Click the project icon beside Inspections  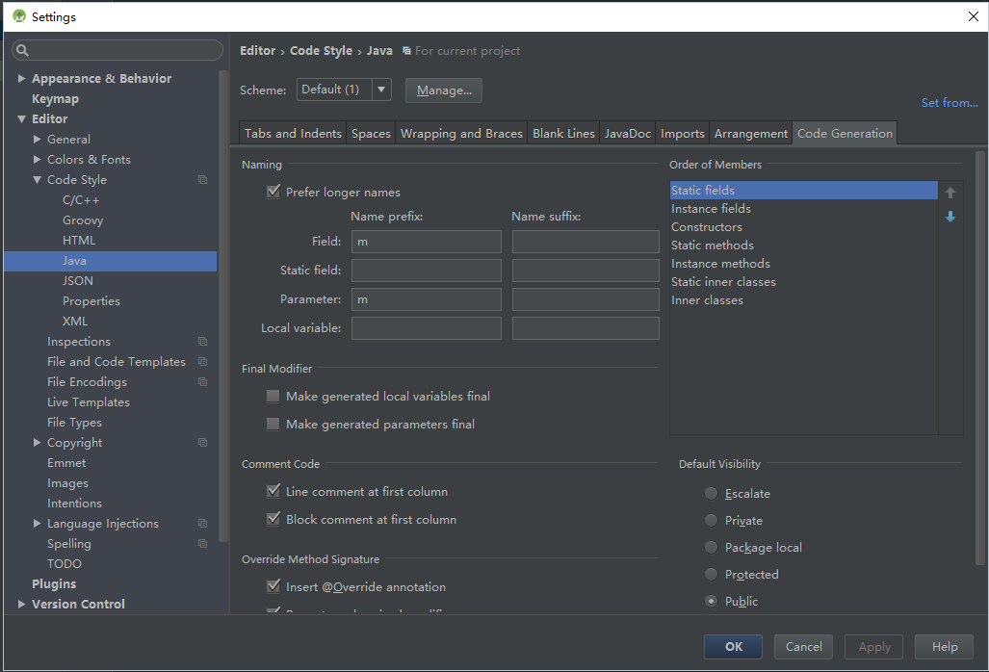(x=203, y=342)
